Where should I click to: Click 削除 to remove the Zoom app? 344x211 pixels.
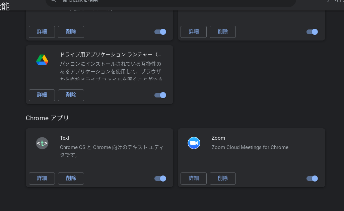[x=223, y=178]
